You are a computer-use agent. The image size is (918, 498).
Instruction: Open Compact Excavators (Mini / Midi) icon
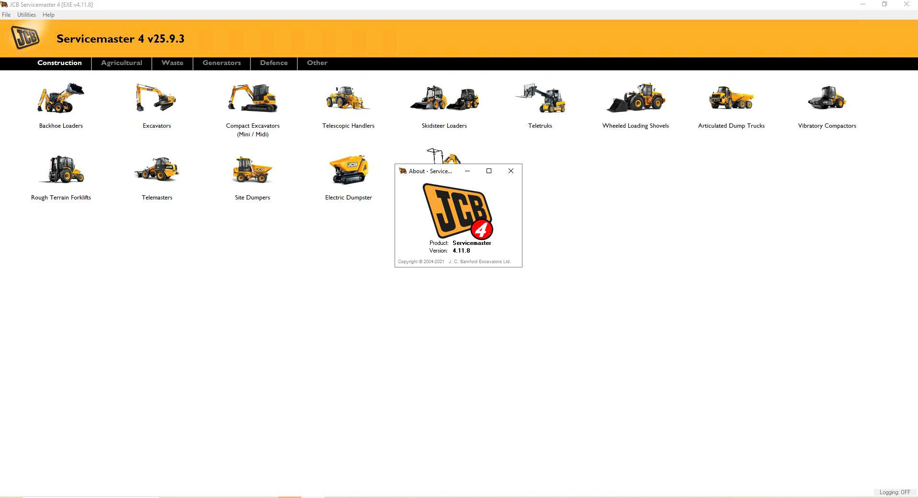[252, 98]
